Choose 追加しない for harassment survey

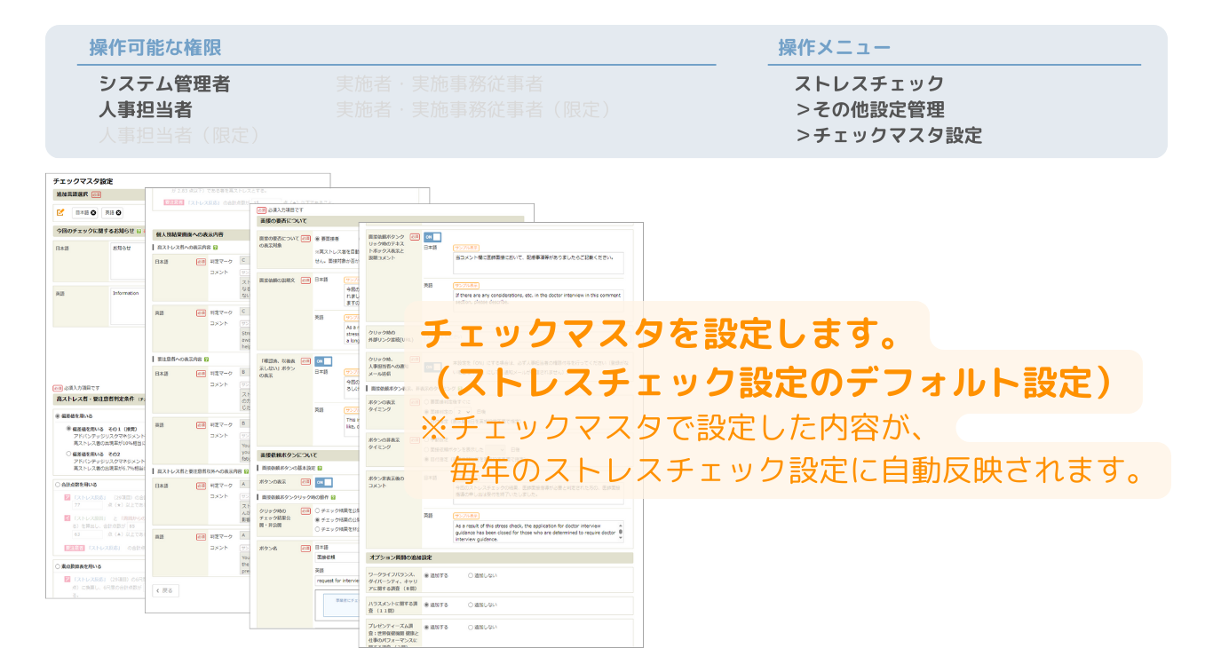click(x=471, y=605)
